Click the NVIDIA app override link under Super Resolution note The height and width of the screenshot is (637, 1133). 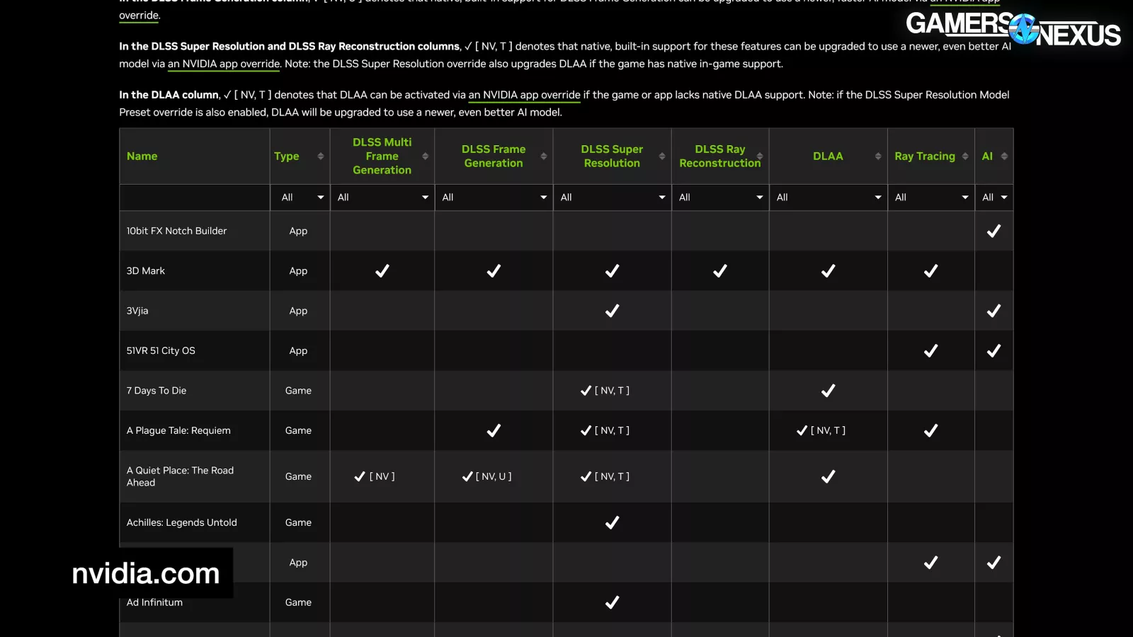coord(223,64)
